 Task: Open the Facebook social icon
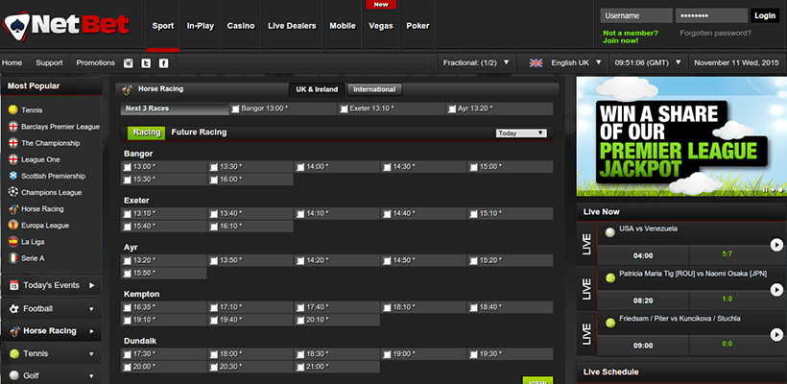click(x=163, y=63)
